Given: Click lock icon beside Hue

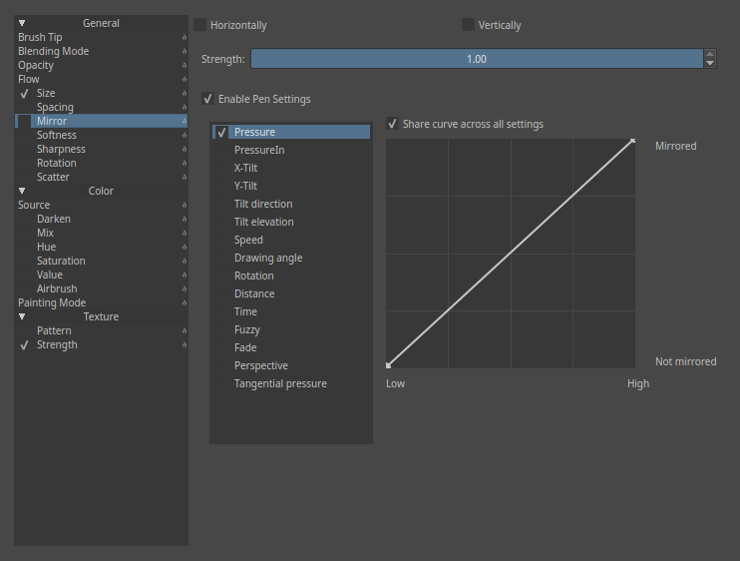Looking at the screenshot, I should 185,247.
